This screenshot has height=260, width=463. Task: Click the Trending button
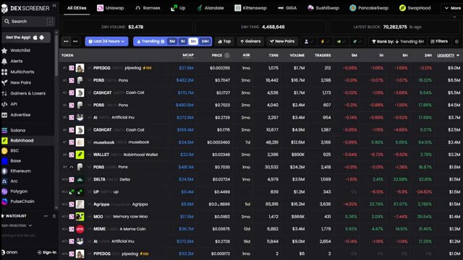(150, 42)
